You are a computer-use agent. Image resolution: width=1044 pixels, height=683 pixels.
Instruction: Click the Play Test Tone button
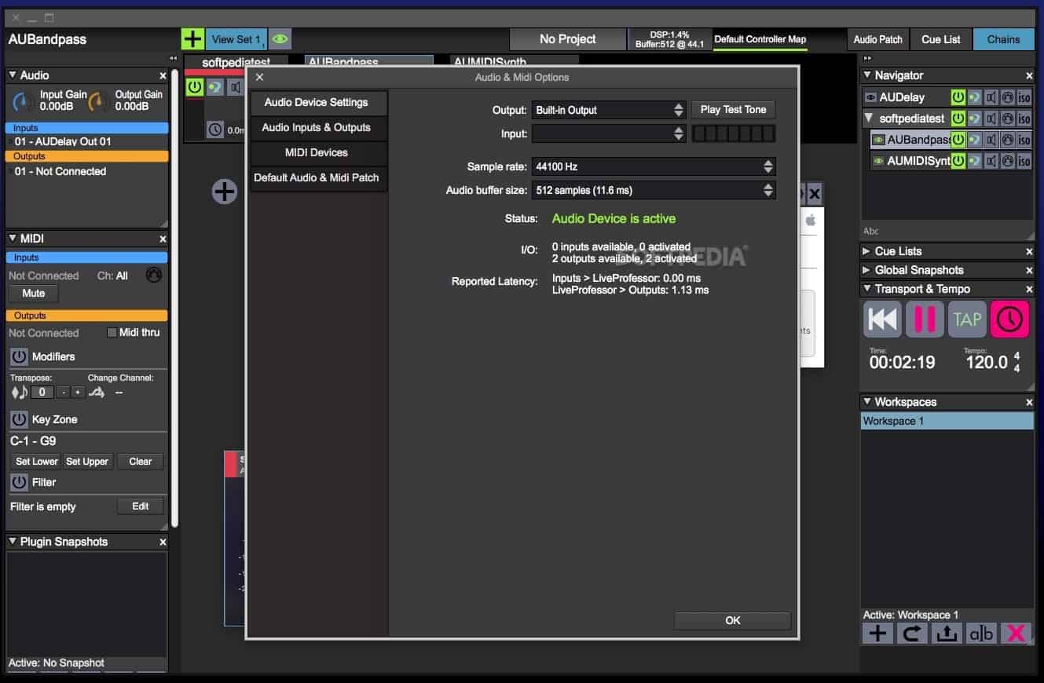[732, 110]
